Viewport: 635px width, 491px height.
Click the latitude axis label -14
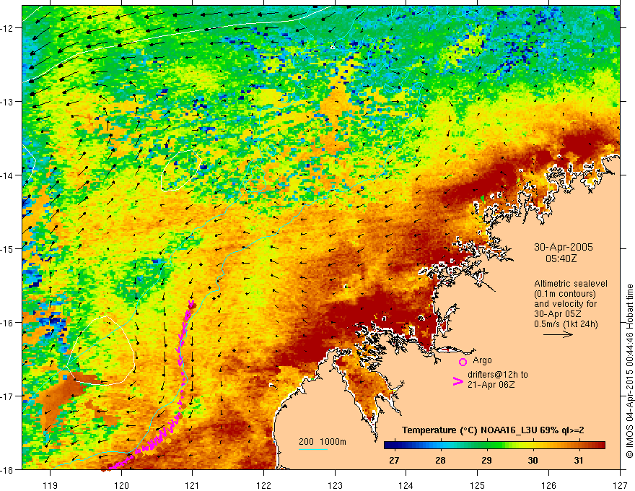click(x=6, y=175)
